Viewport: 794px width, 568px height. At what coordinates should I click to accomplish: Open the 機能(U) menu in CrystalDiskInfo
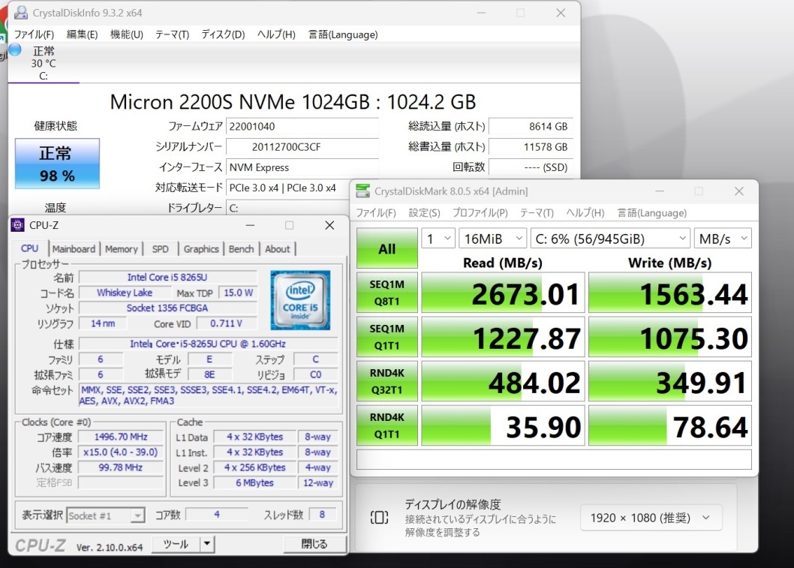coord(127,35)
